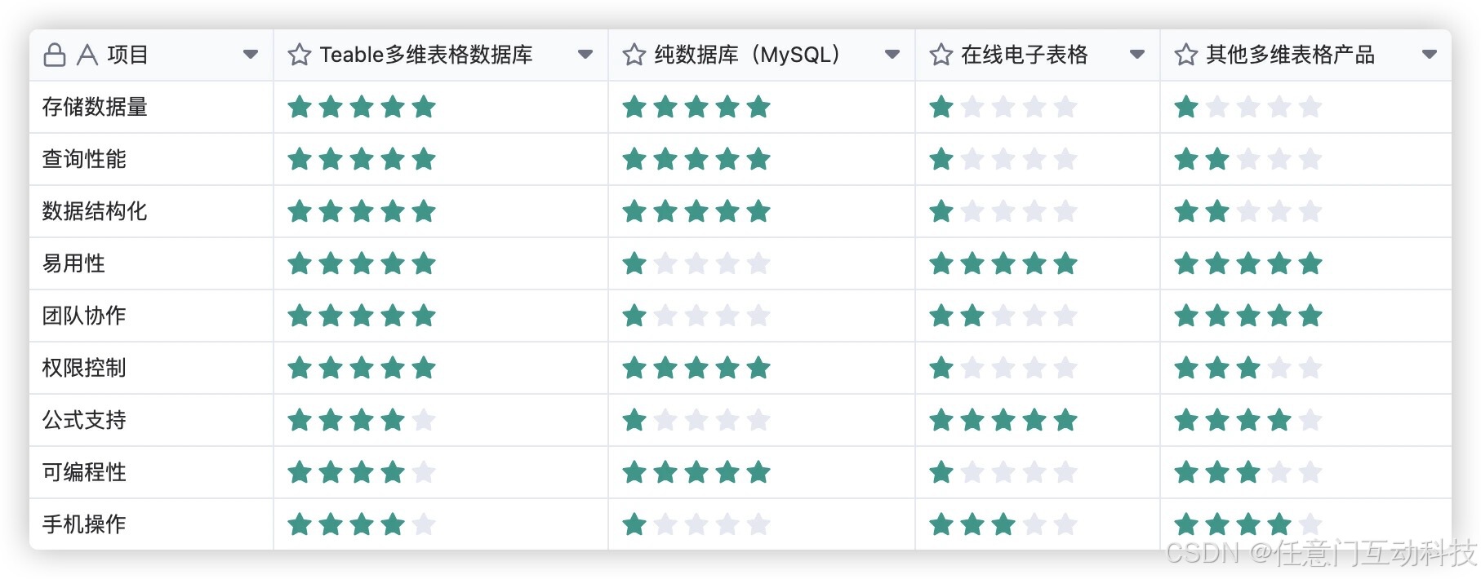Select the 公式支持 row cell

tap(151, 420)
